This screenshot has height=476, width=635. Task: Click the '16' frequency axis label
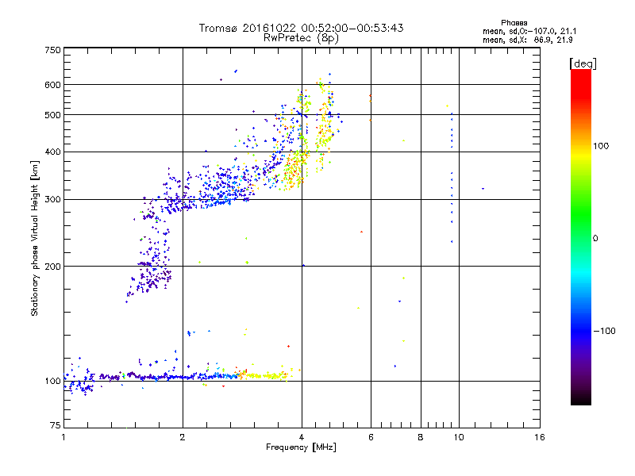[540, 437]
